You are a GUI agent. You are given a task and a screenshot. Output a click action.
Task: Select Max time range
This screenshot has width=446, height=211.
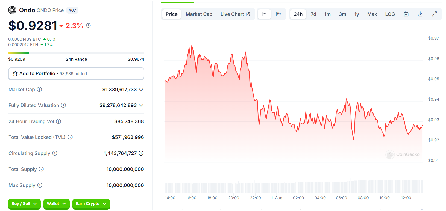[372, 14]
